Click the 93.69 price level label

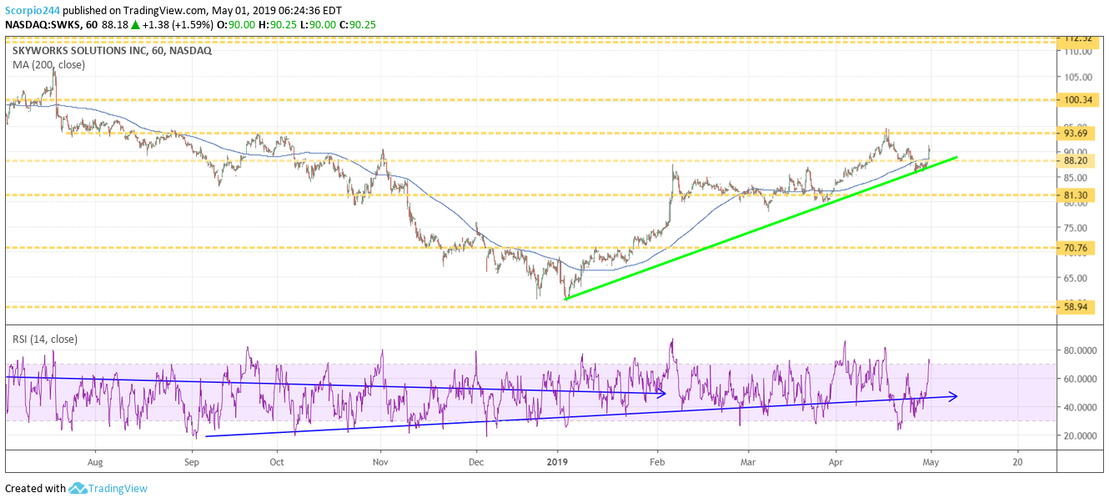tap(1076, 133)
